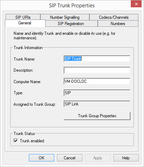Click the Trunk enabled label text
The image size is (144, 167).
tap(32, 141)
